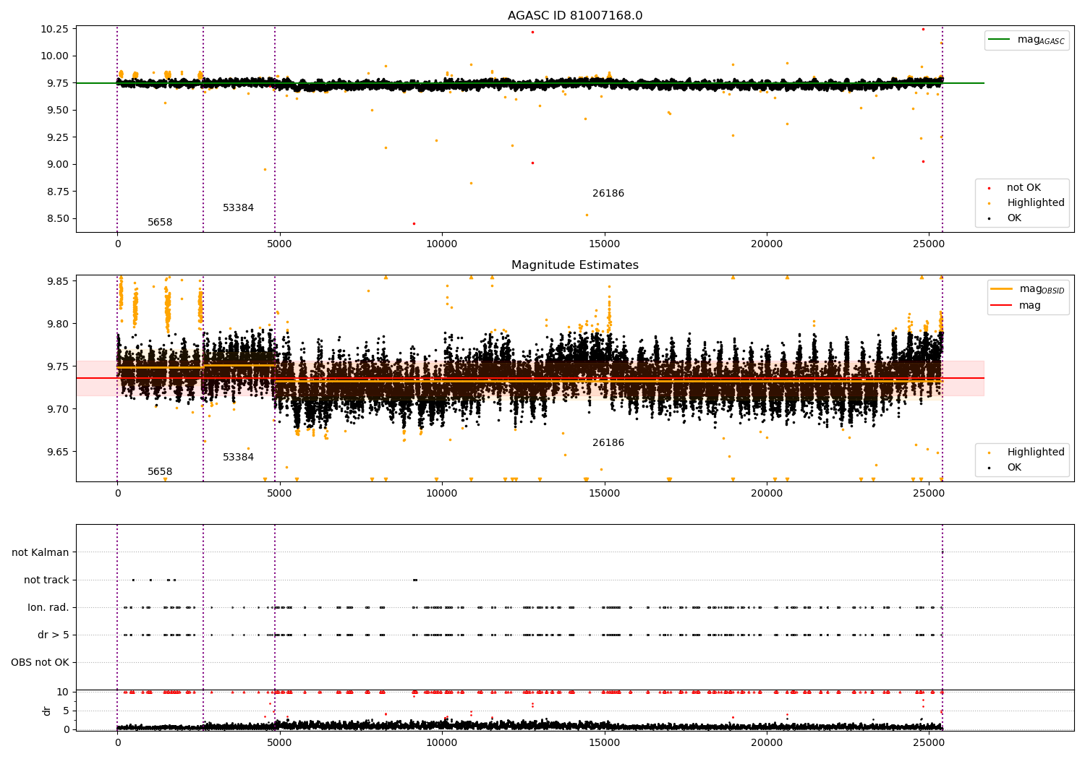Click the 'Magnitude Estimates' subplot title
This screenshot has width=1085, height=759.
click(x=574, y=265)
